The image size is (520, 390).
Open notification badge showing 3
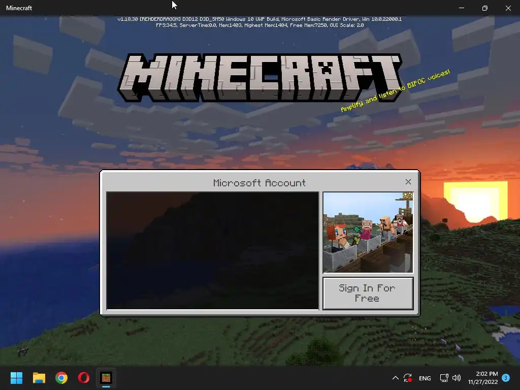point(506,377)
